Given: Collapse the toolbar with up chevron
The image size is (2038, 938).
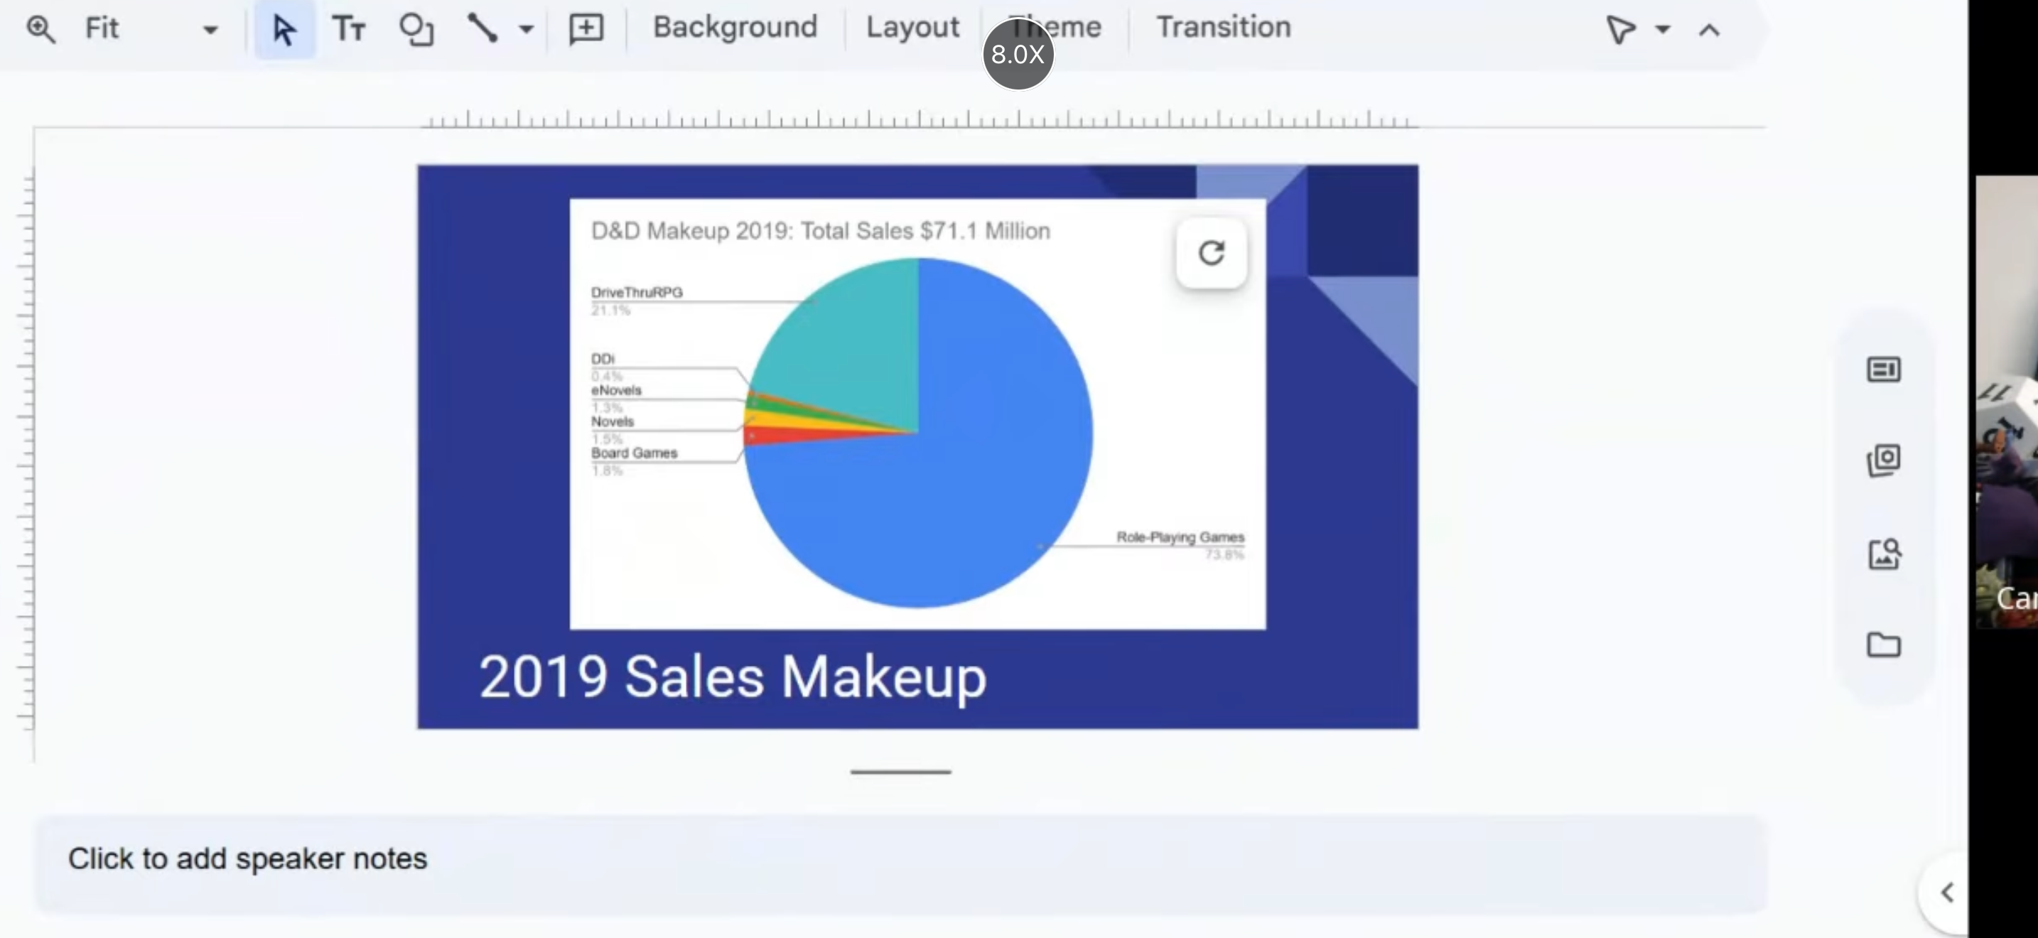Looking at the screenshot, I should (1709, 30).
